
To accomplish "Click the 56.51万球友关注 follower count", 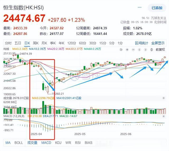I will 154,18.
